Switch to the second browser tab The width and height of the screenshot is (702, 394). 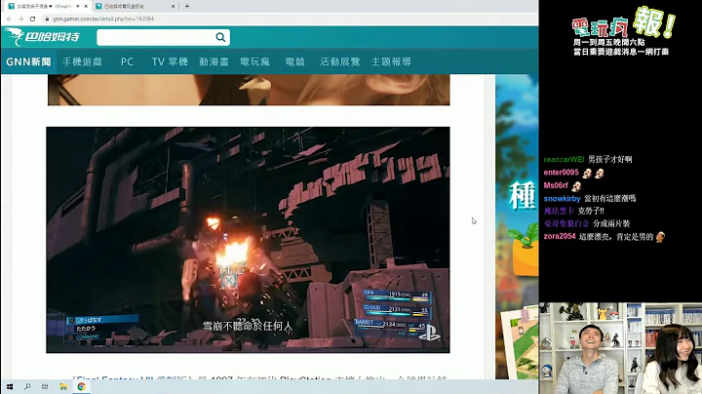(x=135, y=6)
